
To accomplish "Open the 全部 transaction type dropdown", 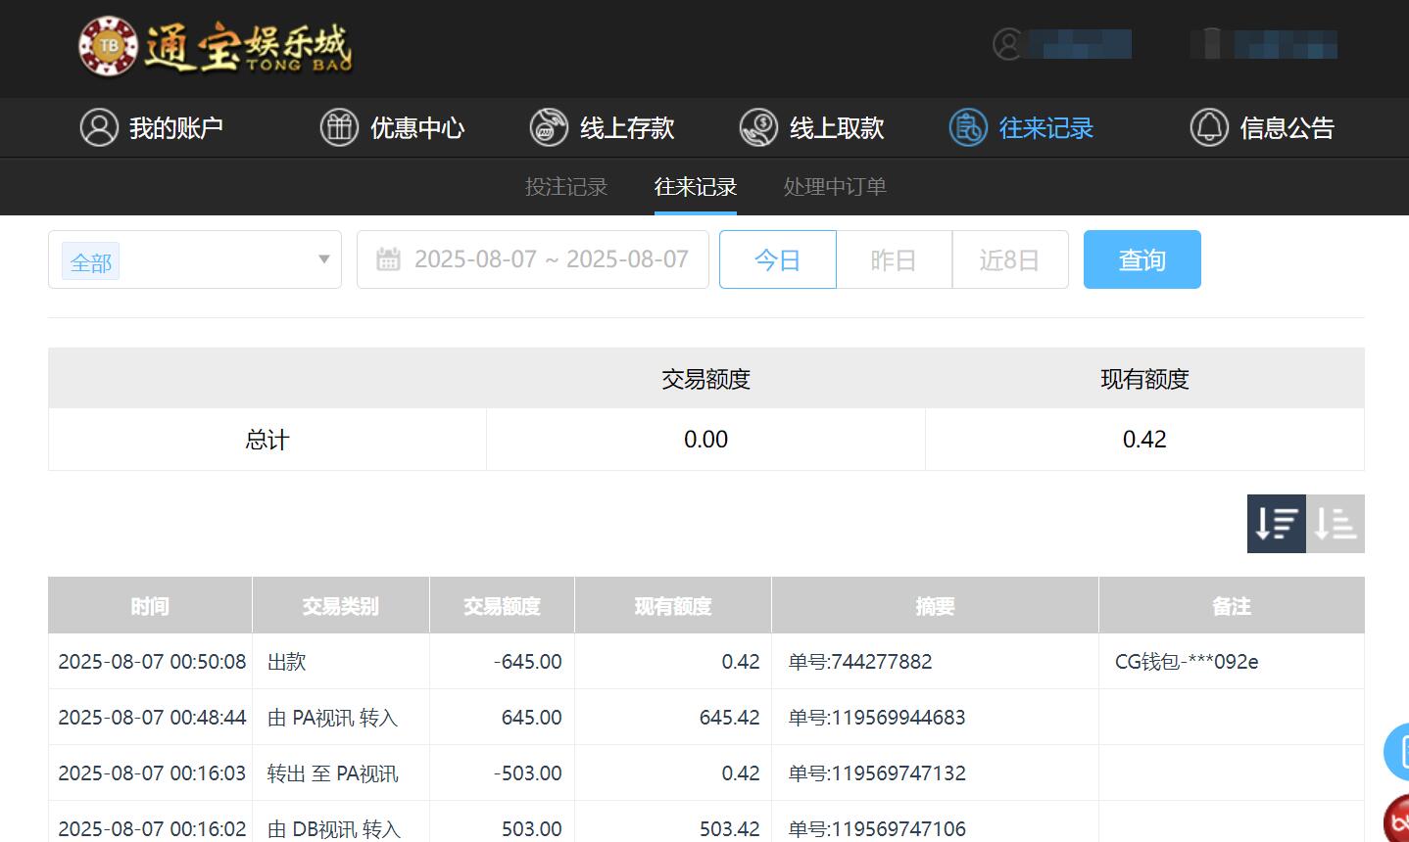I will click(x=89, y=260).
